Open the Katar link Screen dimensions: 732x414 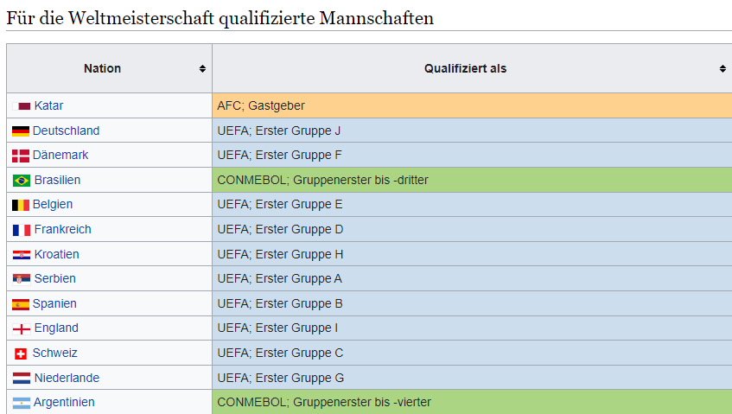[48, 105]
